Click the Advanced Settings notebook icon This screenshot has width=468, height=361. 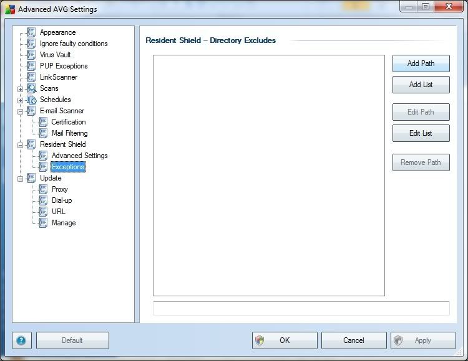pos(43,156)
